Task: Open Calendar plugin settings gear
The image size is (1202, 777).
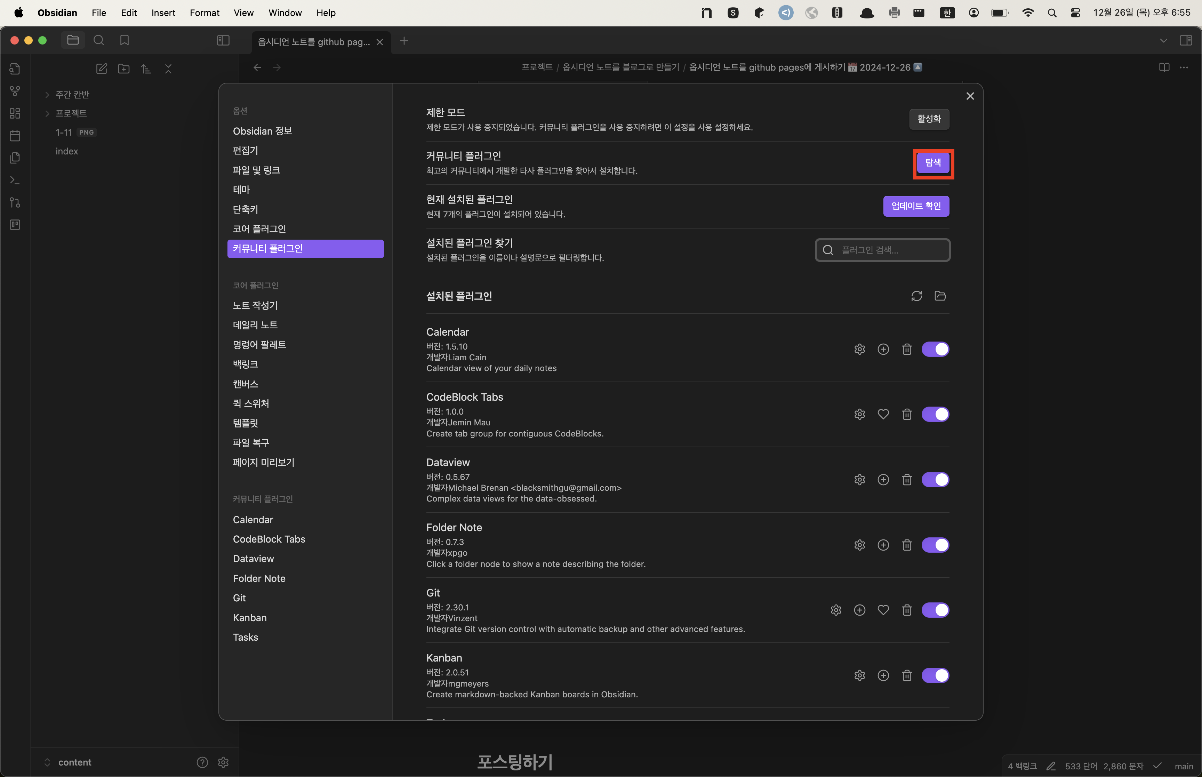Action: pos(859,349)
